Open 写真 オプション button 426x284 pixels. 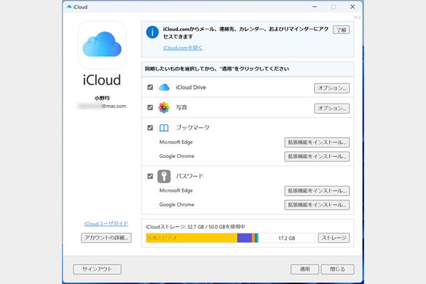tap(332, 108)
